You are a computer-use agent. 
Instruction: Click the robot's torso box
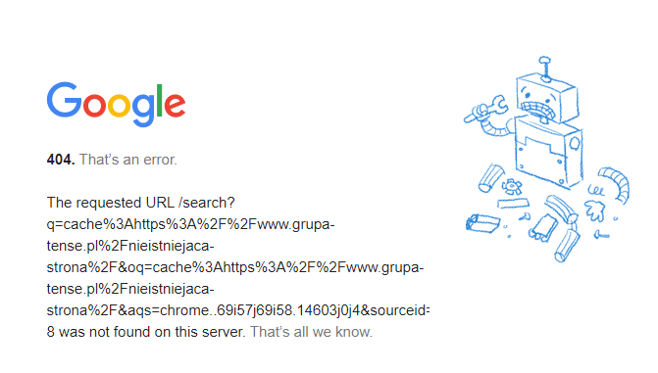[548, 152]
